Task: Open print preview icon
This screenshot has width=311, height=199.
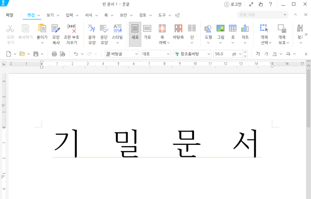Action: coord(63,54)
